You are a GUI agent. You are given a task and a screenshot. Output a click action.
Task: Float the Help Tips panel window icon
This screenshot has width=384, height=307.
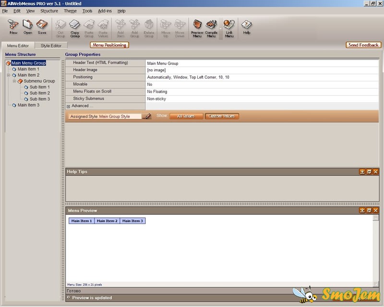click(x=369, y=172)
